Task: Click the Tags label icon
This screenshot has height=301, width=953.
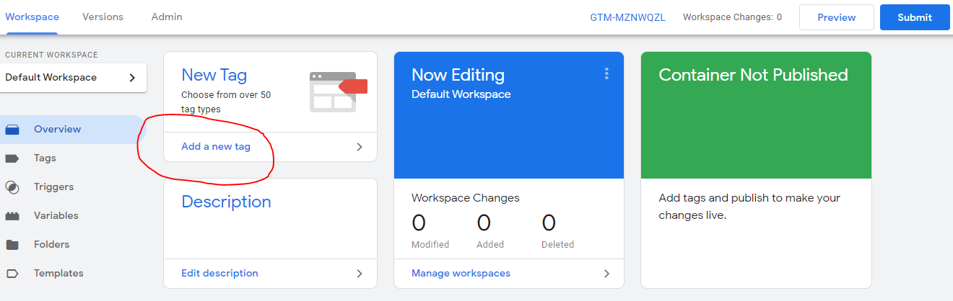Action: pos(12,158)
